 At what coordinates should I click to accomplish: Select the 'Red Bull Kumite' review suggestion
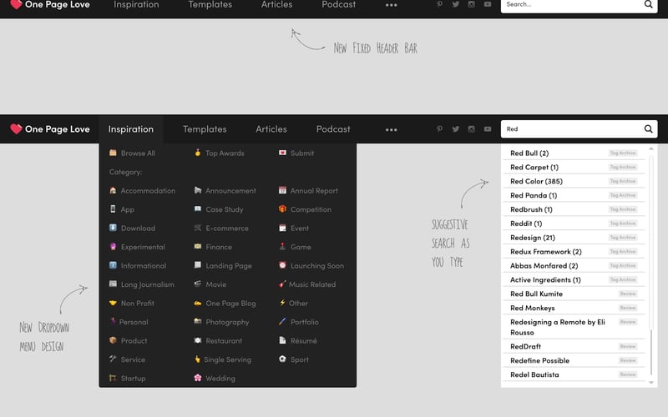coord(574,294)
